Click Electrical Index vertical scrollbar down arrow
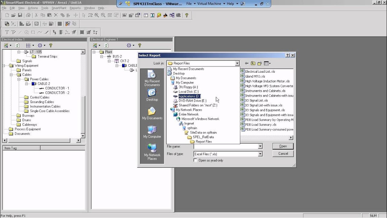 click(83, 136)
